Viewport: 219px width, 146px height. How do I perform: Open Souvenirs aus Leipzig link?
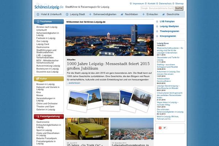pyautogui.click(x=47, y=72)
